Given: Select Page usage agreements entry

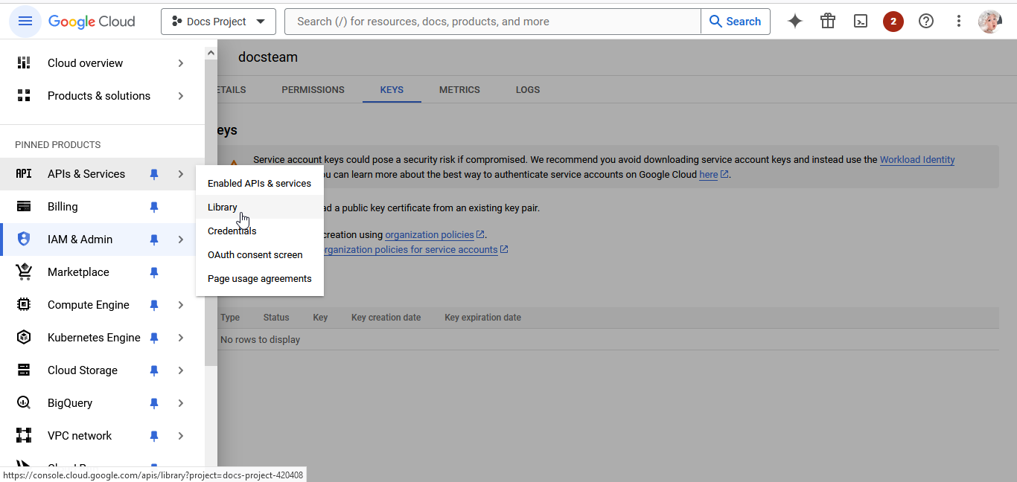Looking at the screenshot, I should [x=259, y=278].
